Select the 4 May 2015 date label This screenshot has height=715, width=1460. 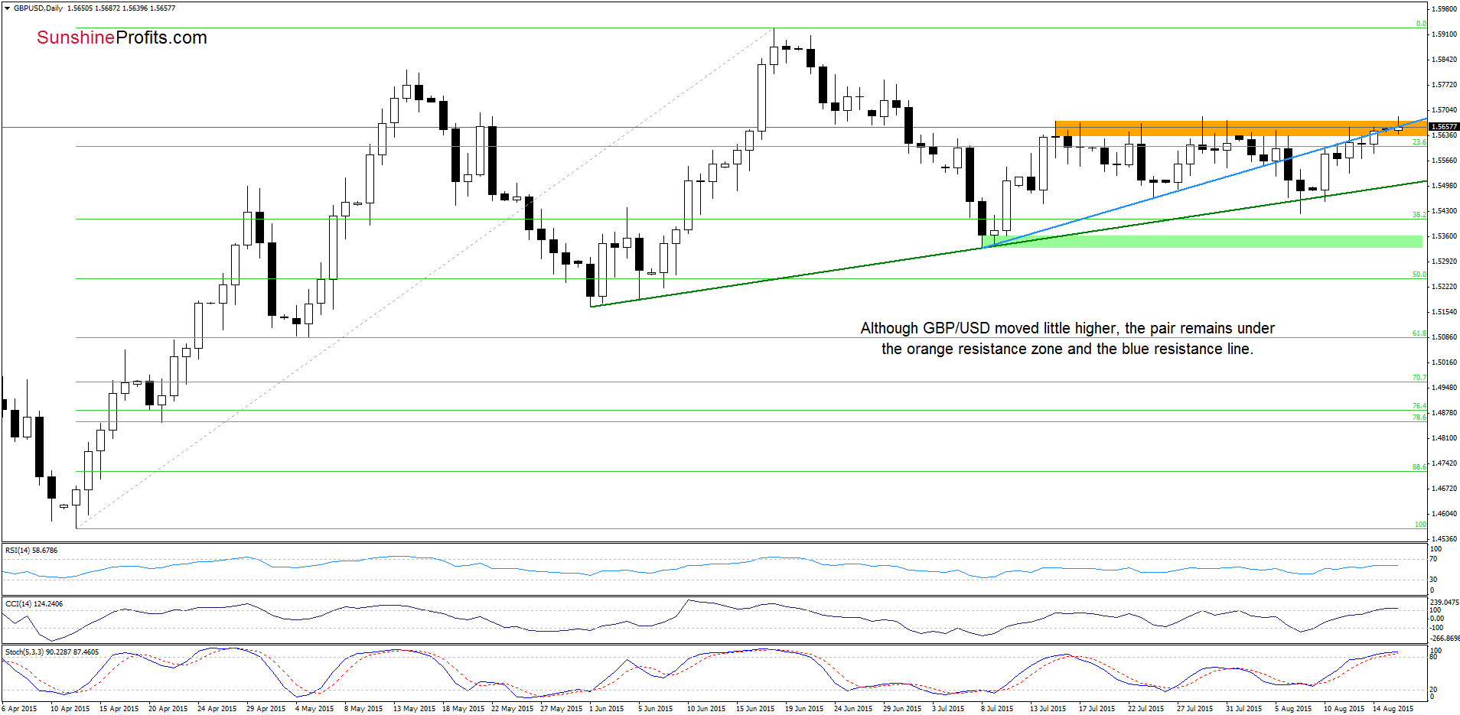[x=315, y=709]
